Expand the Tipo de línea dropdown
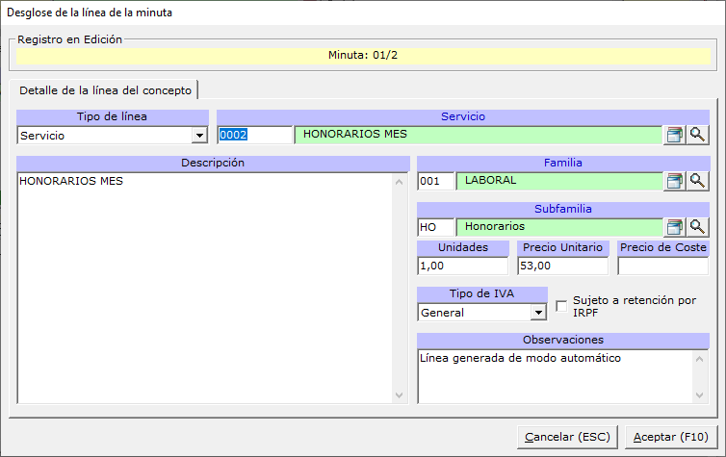 pyautogui.click(x=199, y=136)
